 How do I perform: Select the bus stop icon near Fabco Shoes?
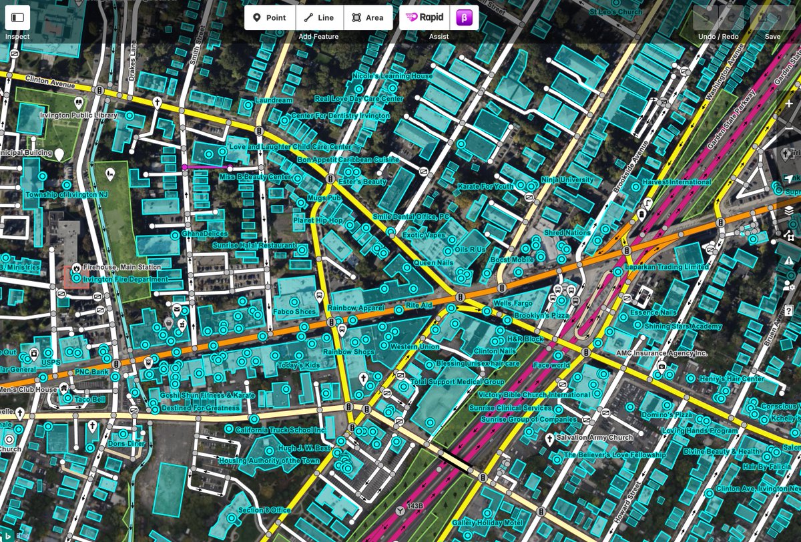[319, 296]
